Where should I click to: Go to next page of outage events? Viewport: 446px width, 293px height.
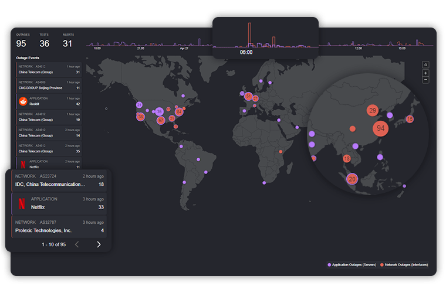pyautogui.click(x=99, y=244)
